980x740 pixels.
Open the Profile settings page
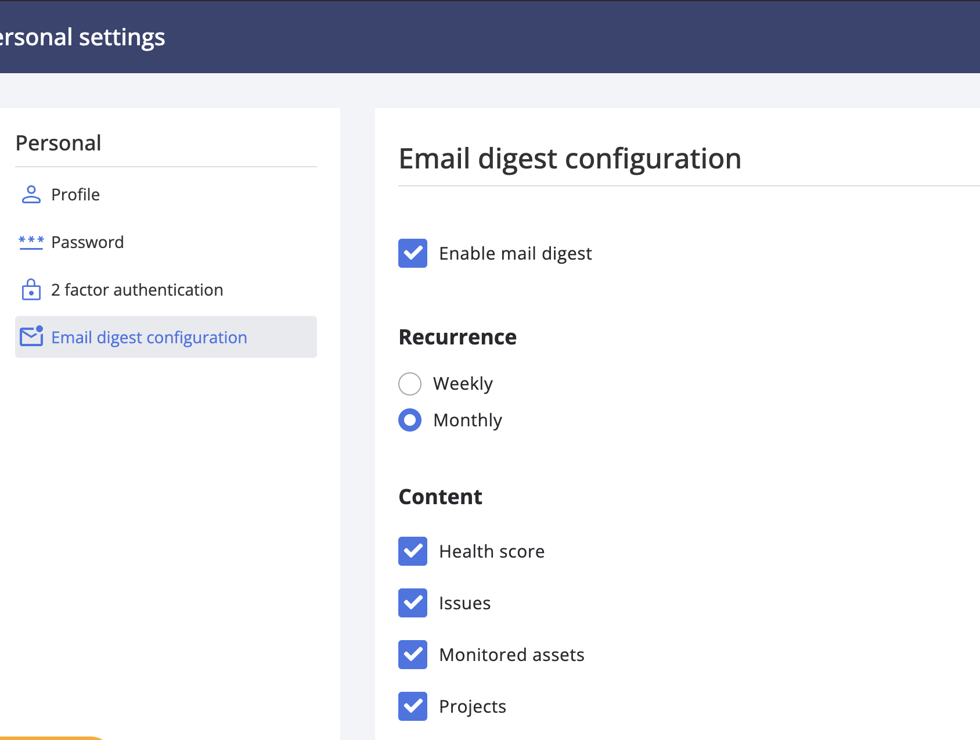75,195
